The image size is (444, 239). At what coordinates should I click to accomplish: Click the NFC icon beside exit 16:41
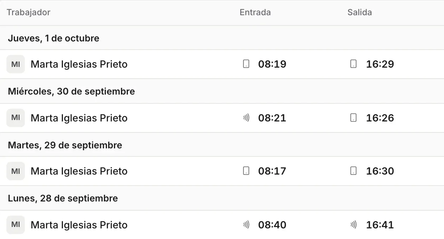click(353, 225)
